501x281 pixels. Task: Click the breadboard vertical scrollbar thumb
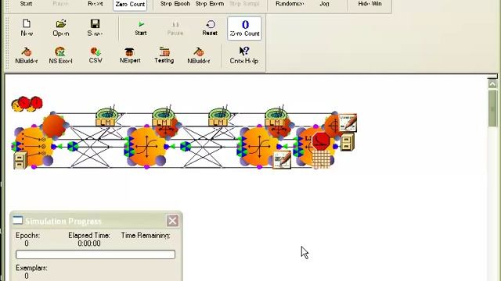pyautogui.click(x=492, y=108)
